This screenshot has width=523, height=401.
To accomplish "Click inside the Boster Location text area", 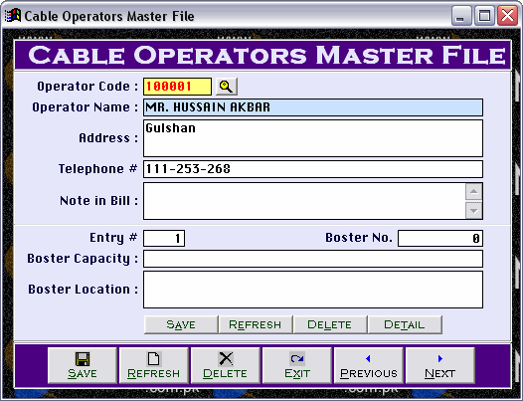I will (313, 290).
